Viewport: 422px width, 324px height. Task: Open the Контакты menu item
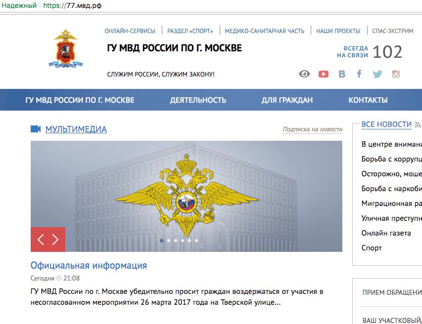tap(368, 100)
